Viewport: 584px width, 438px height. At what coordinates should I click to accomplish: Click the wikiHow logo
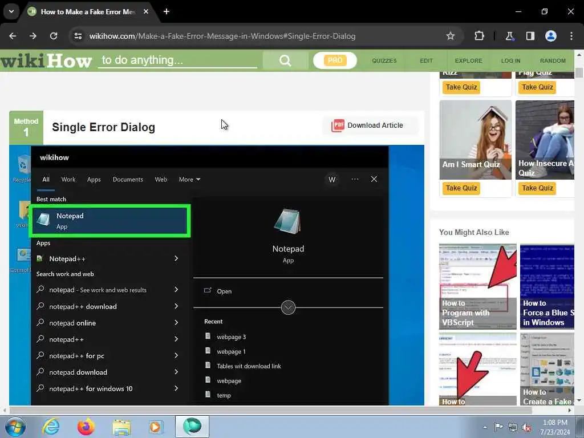[x=46, y=60]
